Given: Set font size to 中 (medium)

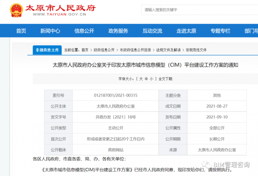Looking at the screenshot, I should [x=146, y=79].
